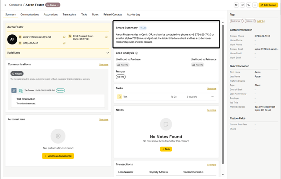Image resolution: width=281 pixels, height=179 pixels.
Task: Open the chat message icon in header
Action: click(242, 5)
